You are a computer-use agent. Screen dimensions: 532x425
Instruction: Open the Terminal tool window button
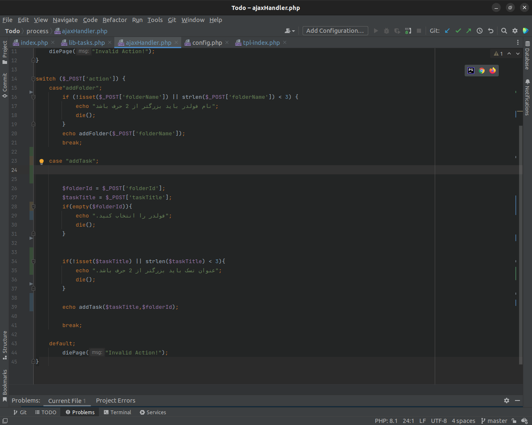(117, 412)
